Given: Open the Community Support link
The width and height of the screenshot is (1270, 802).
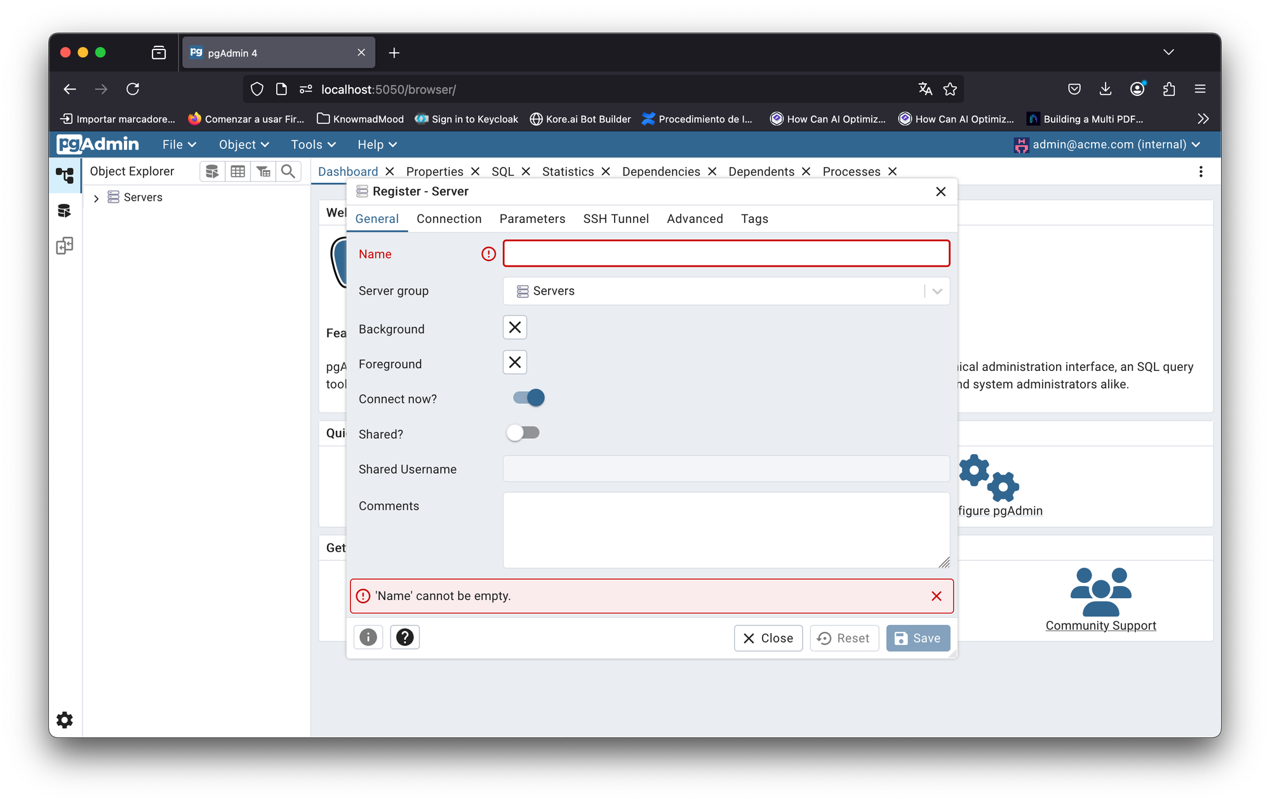Looking at the screenshot, I should point(1100,625).
